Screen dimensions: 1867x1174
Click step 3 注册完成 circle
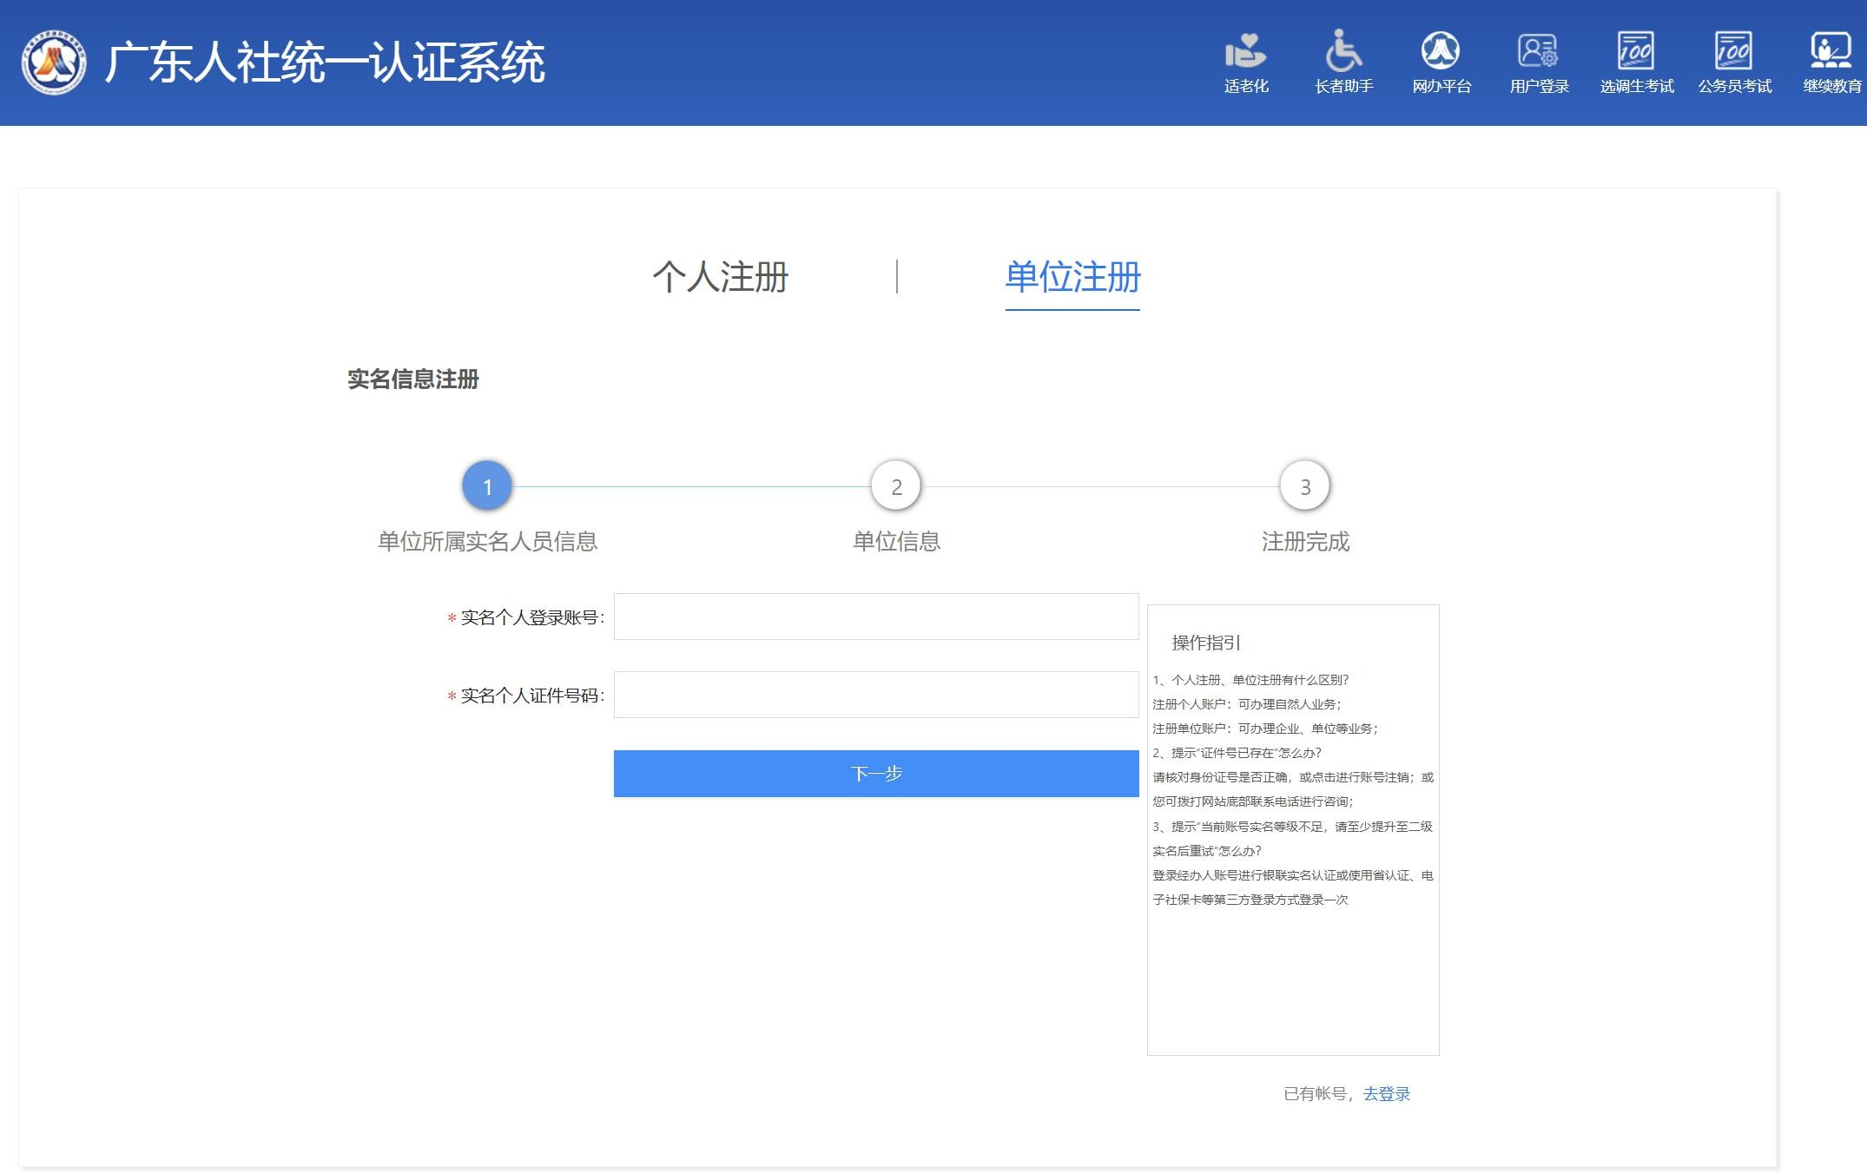coord(1304,486)
